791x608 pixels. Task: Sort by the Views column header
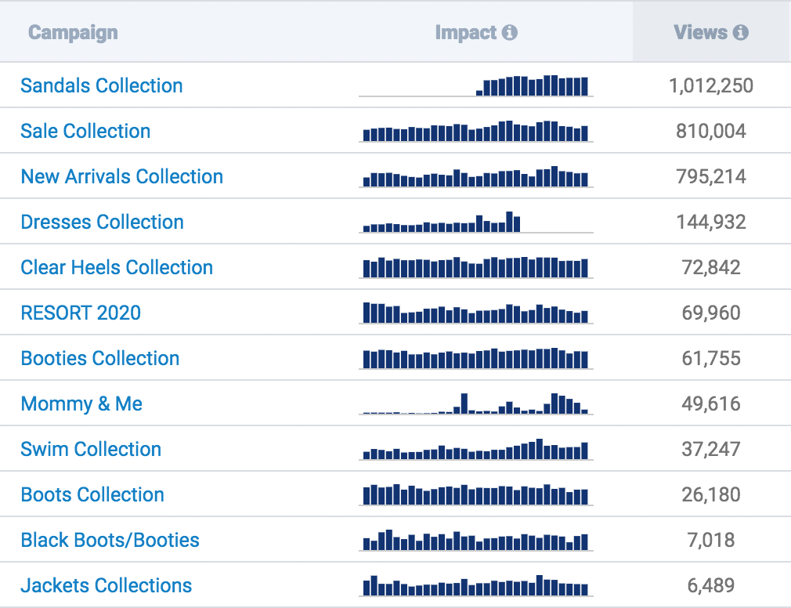click(700, 32)
